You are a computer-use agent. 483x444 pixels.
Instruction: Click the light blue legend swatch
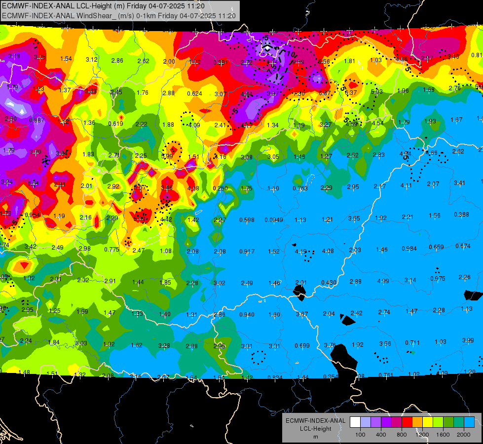[x=470, y=422]
